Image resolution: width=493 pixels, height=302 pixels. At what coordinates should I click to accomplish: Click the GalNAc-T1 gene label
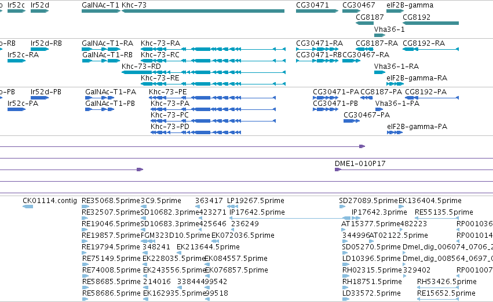coord(101,5)
